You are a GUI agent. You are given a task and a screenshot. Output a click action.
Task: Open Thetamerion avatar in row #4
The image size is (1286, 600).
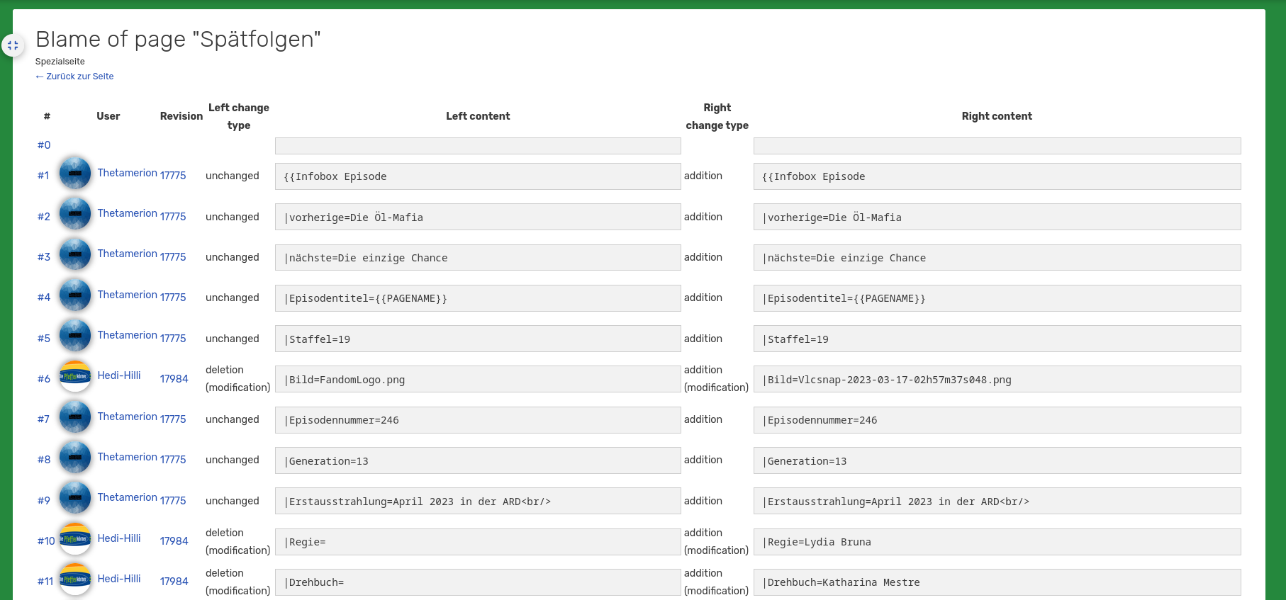[x=75, y=295]
